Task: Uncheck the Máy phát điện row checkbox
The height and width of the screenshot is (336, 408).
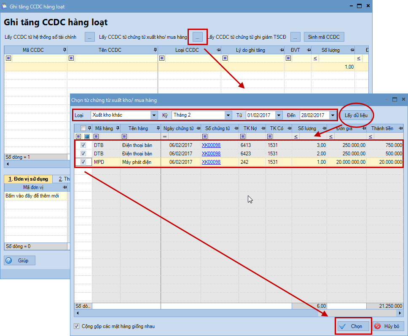Action: (x=83, y=162)
